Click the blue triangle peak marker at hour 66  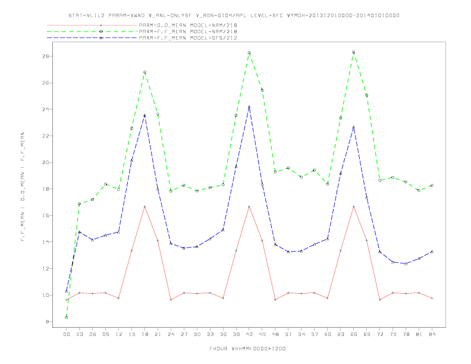click(354, 127)
